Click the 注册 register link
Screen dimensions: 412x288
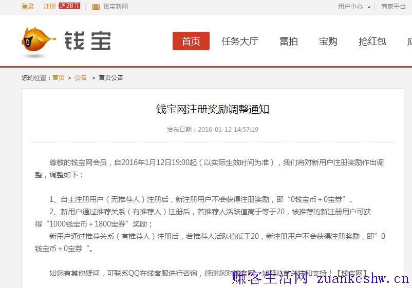point(49,6)
